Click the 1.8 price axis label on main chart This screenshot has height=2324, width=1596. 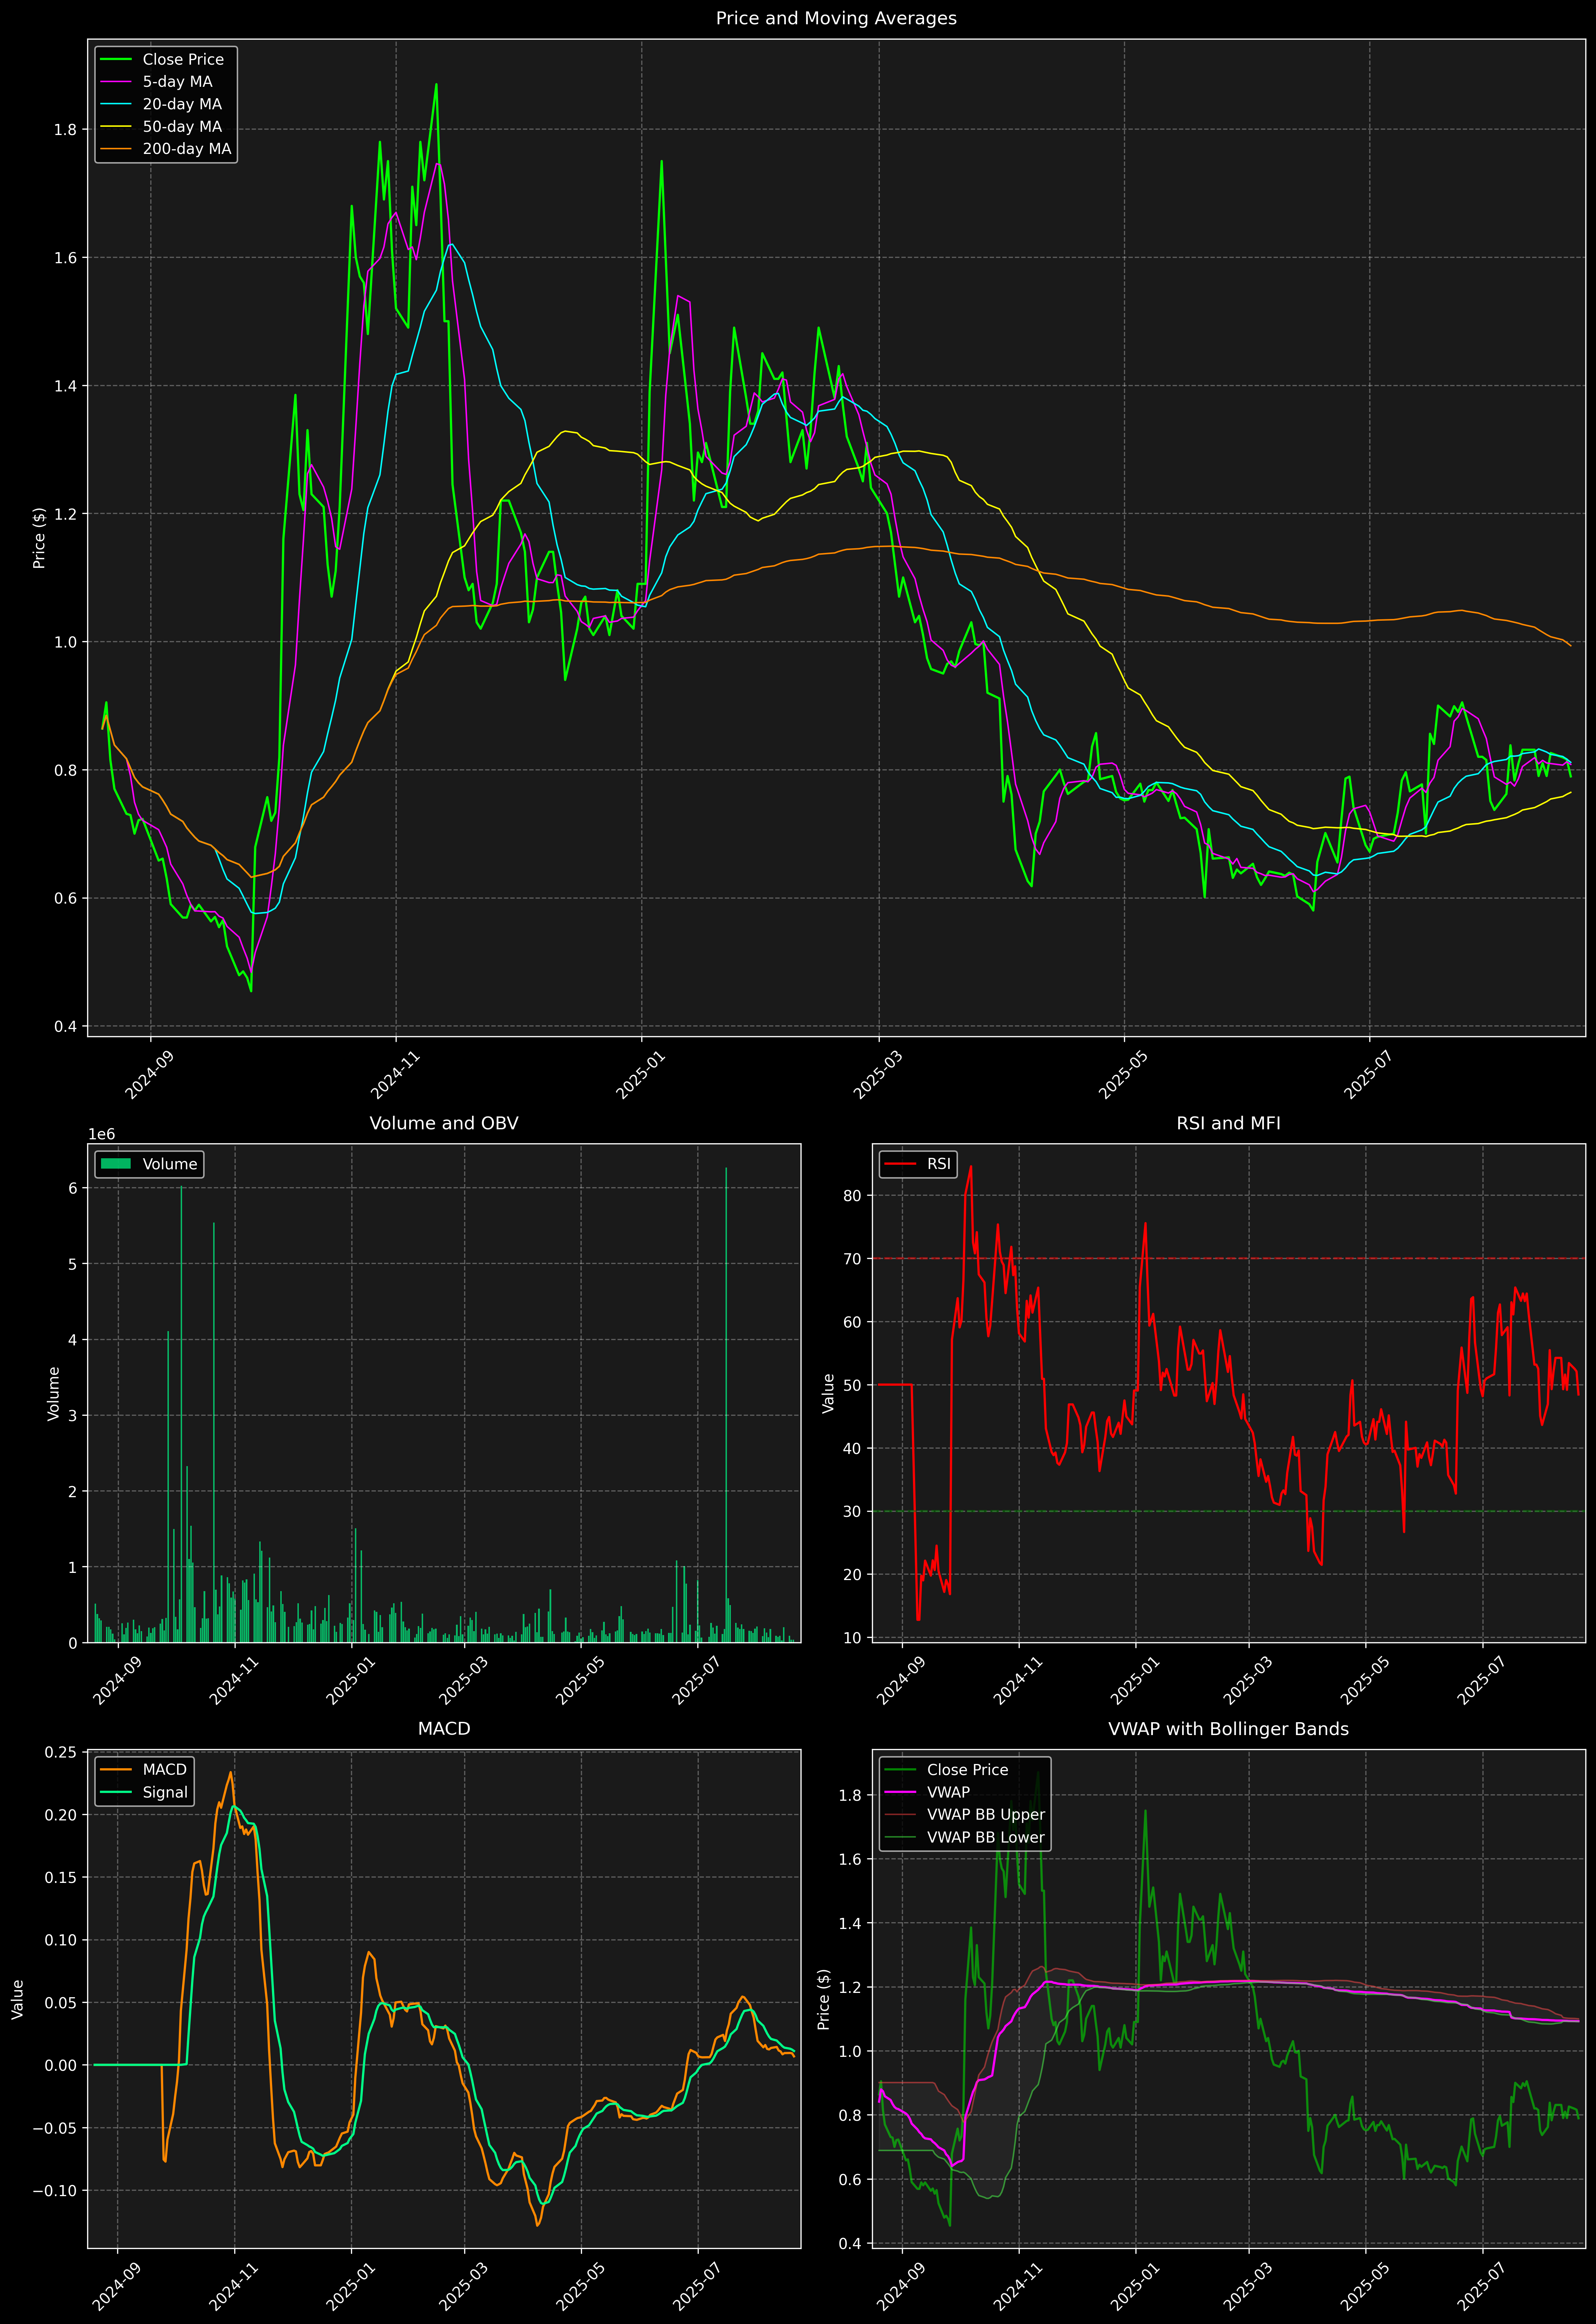click(65, 130)
